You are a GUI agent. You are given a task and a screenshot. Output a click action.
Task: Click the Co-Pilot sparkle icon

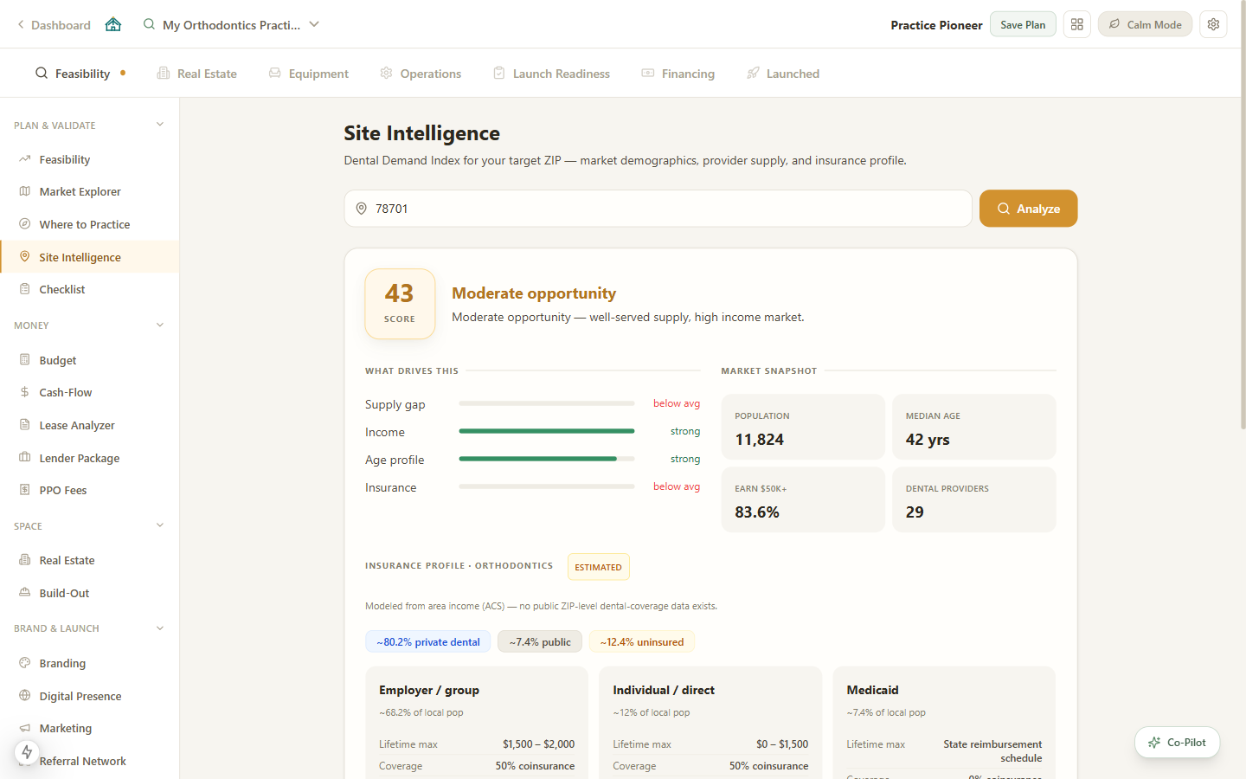1154,743
